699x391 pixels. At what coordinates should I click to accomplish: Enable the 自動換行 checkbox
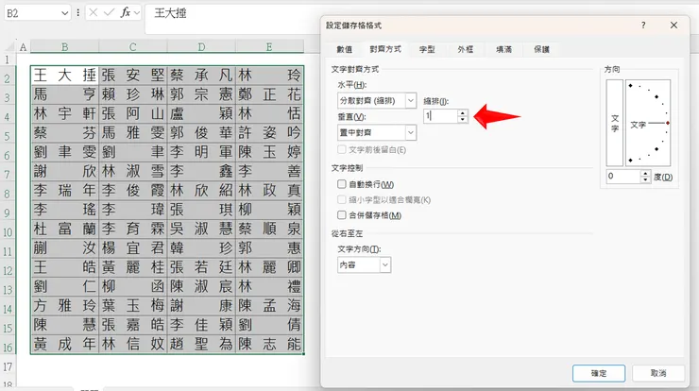pyautogui.click(x=342, y=184)
